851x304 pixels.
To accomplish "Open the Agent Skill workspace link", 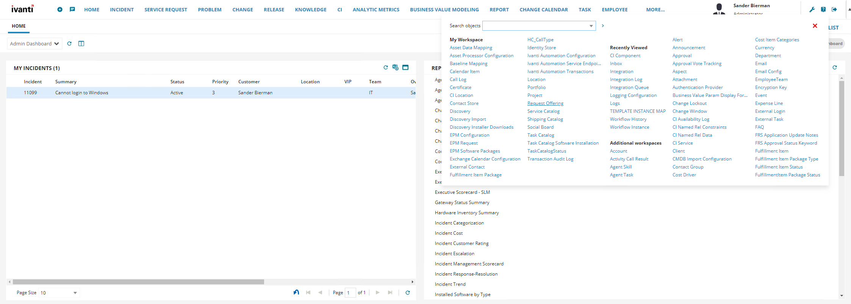I will tap(621, 167).
